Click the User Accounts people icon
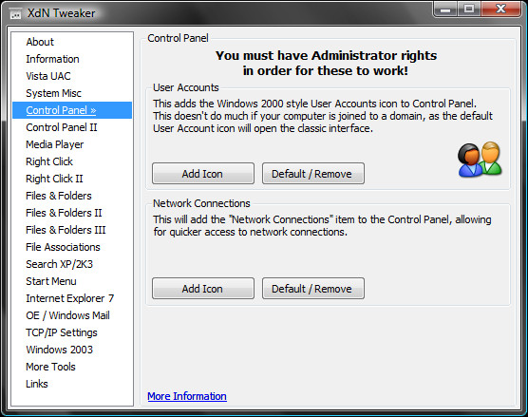Viewport: 528px width, 417px height. (480, 160)
